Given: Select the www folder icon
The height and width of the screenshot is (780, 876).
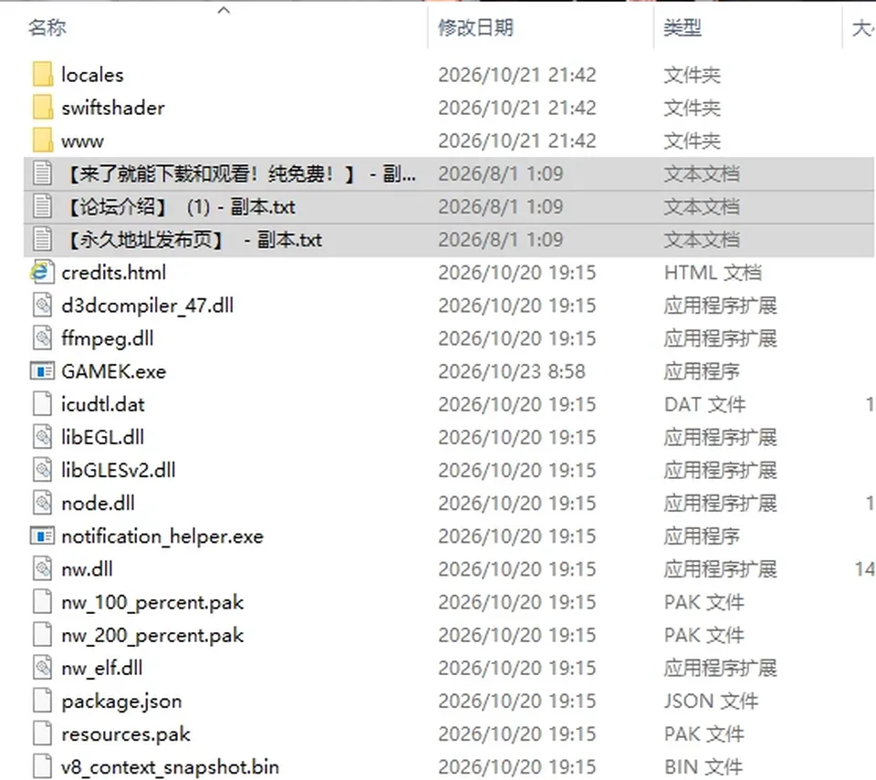Looking at the screenshot, I should [43, 140].
